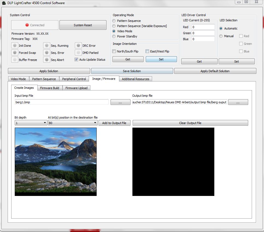Image resolution: width=264 pixels, height=232 pixels.
Task: Open the Image / Firmware tab
Action: [x=104, y=79]
